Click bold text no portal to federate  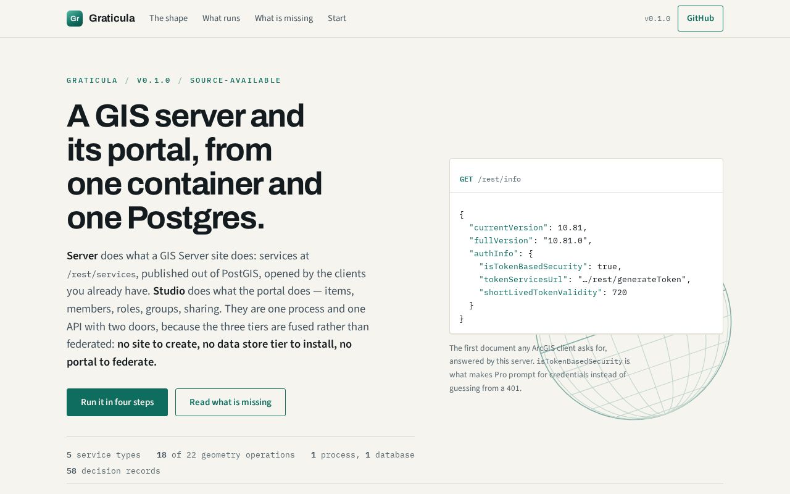[x=209, y=353]
